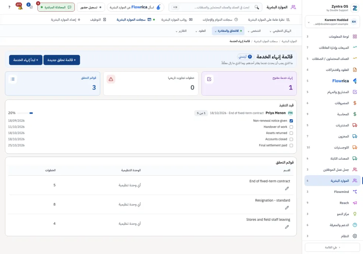Screen dimensions: 363x254
Task: Open the tasks icon with badge 2
Action: coord(31,7)
